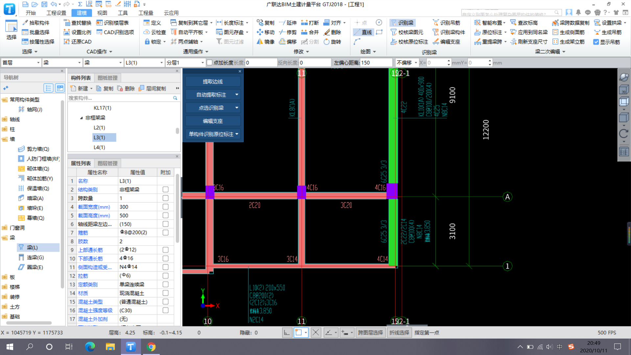
Task: Check 附加 box for 箍筋 row
Action: (165, 233)
